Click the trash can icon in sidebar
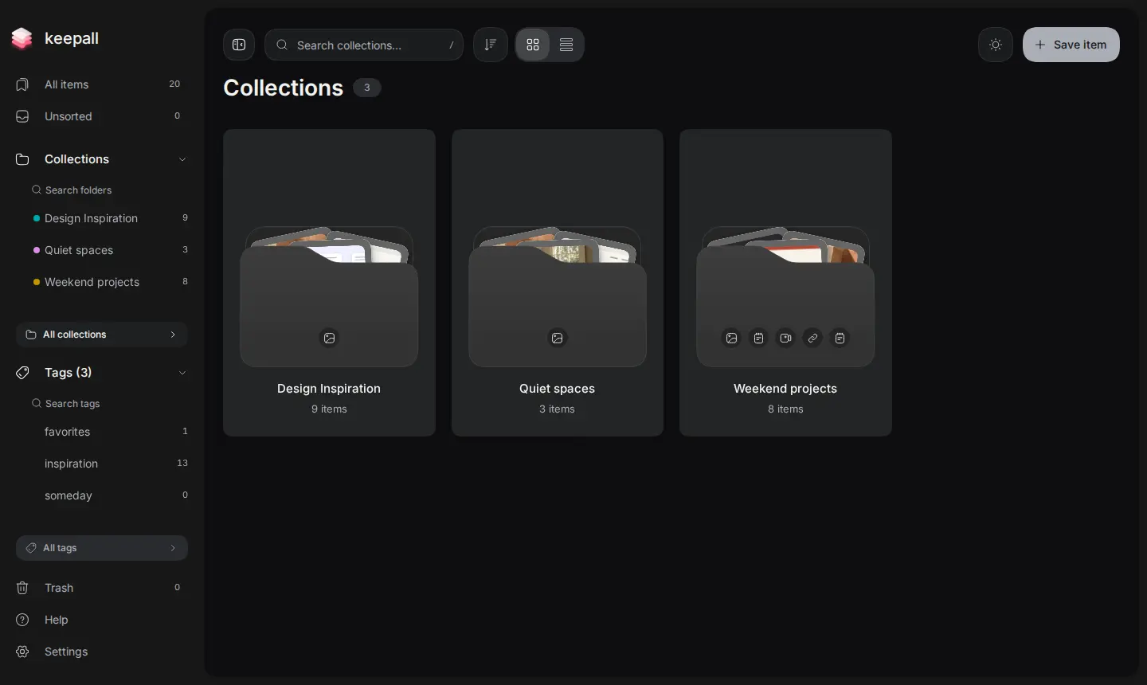Image resolution: width=1147 pixels, height=685 pixels. pyautogui.click(x=22, y=588)
